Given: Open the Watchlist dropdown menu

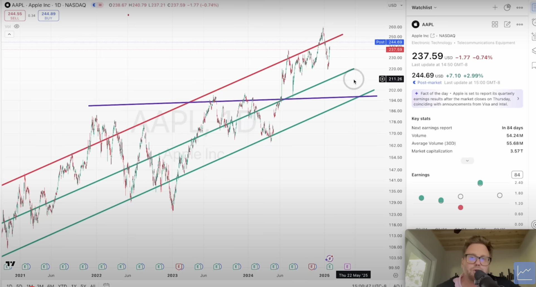Looking at the screenshot, I should 424,8.
